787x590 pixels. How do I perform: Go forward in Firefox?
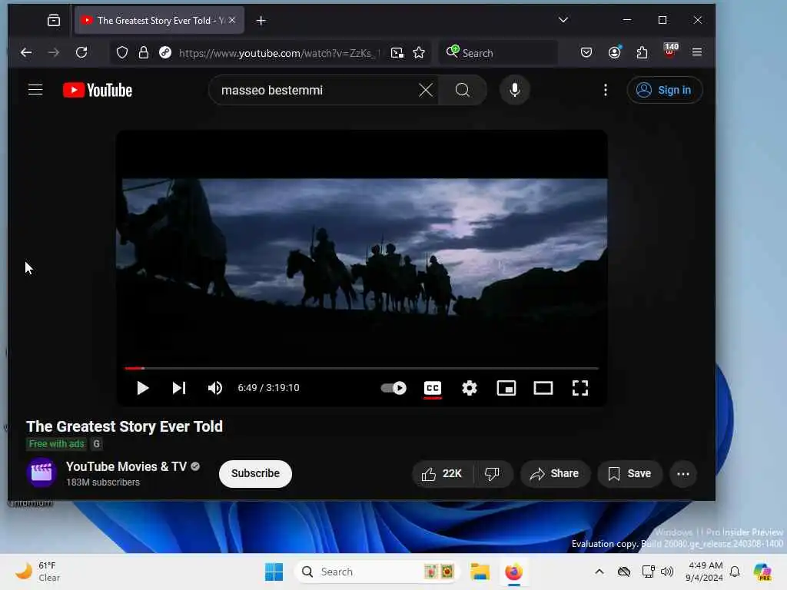53,52
